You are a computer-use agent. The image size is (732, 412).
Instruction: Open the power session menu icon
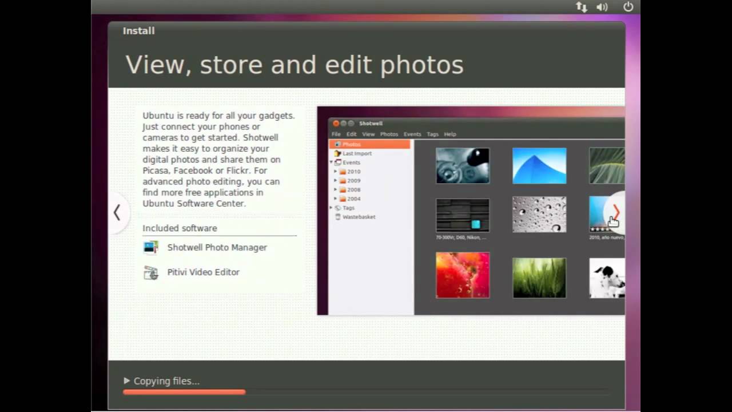pyautogui.click(x=628, y=7)
